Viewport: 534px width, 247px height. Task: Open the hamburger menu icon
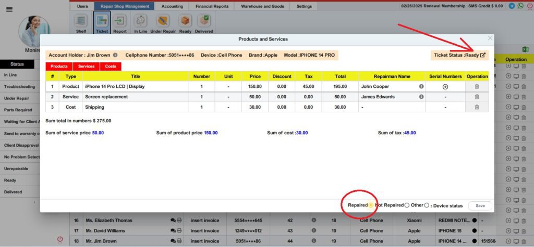9,9
